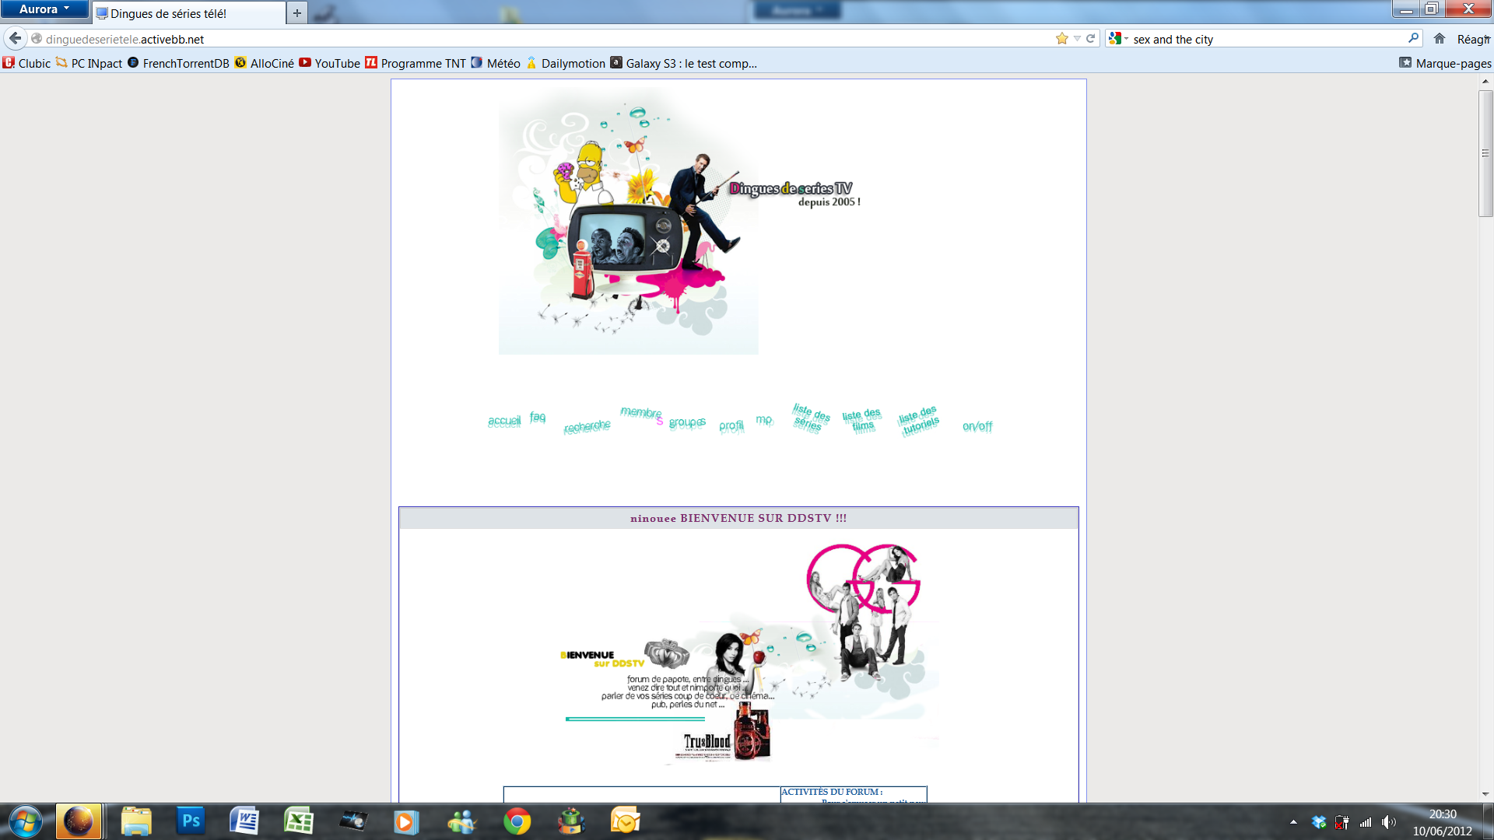Open the Météo bookmark
This screenshot has width=1494, height=840.
tap(496, 63)
